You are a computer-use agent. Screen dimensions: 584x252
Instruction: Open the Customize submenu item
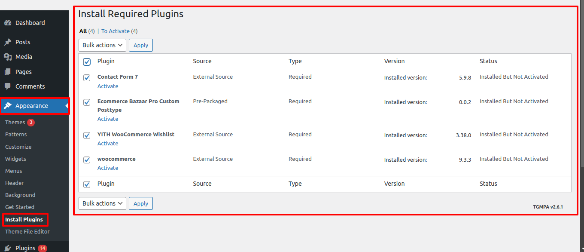[18, 147]
